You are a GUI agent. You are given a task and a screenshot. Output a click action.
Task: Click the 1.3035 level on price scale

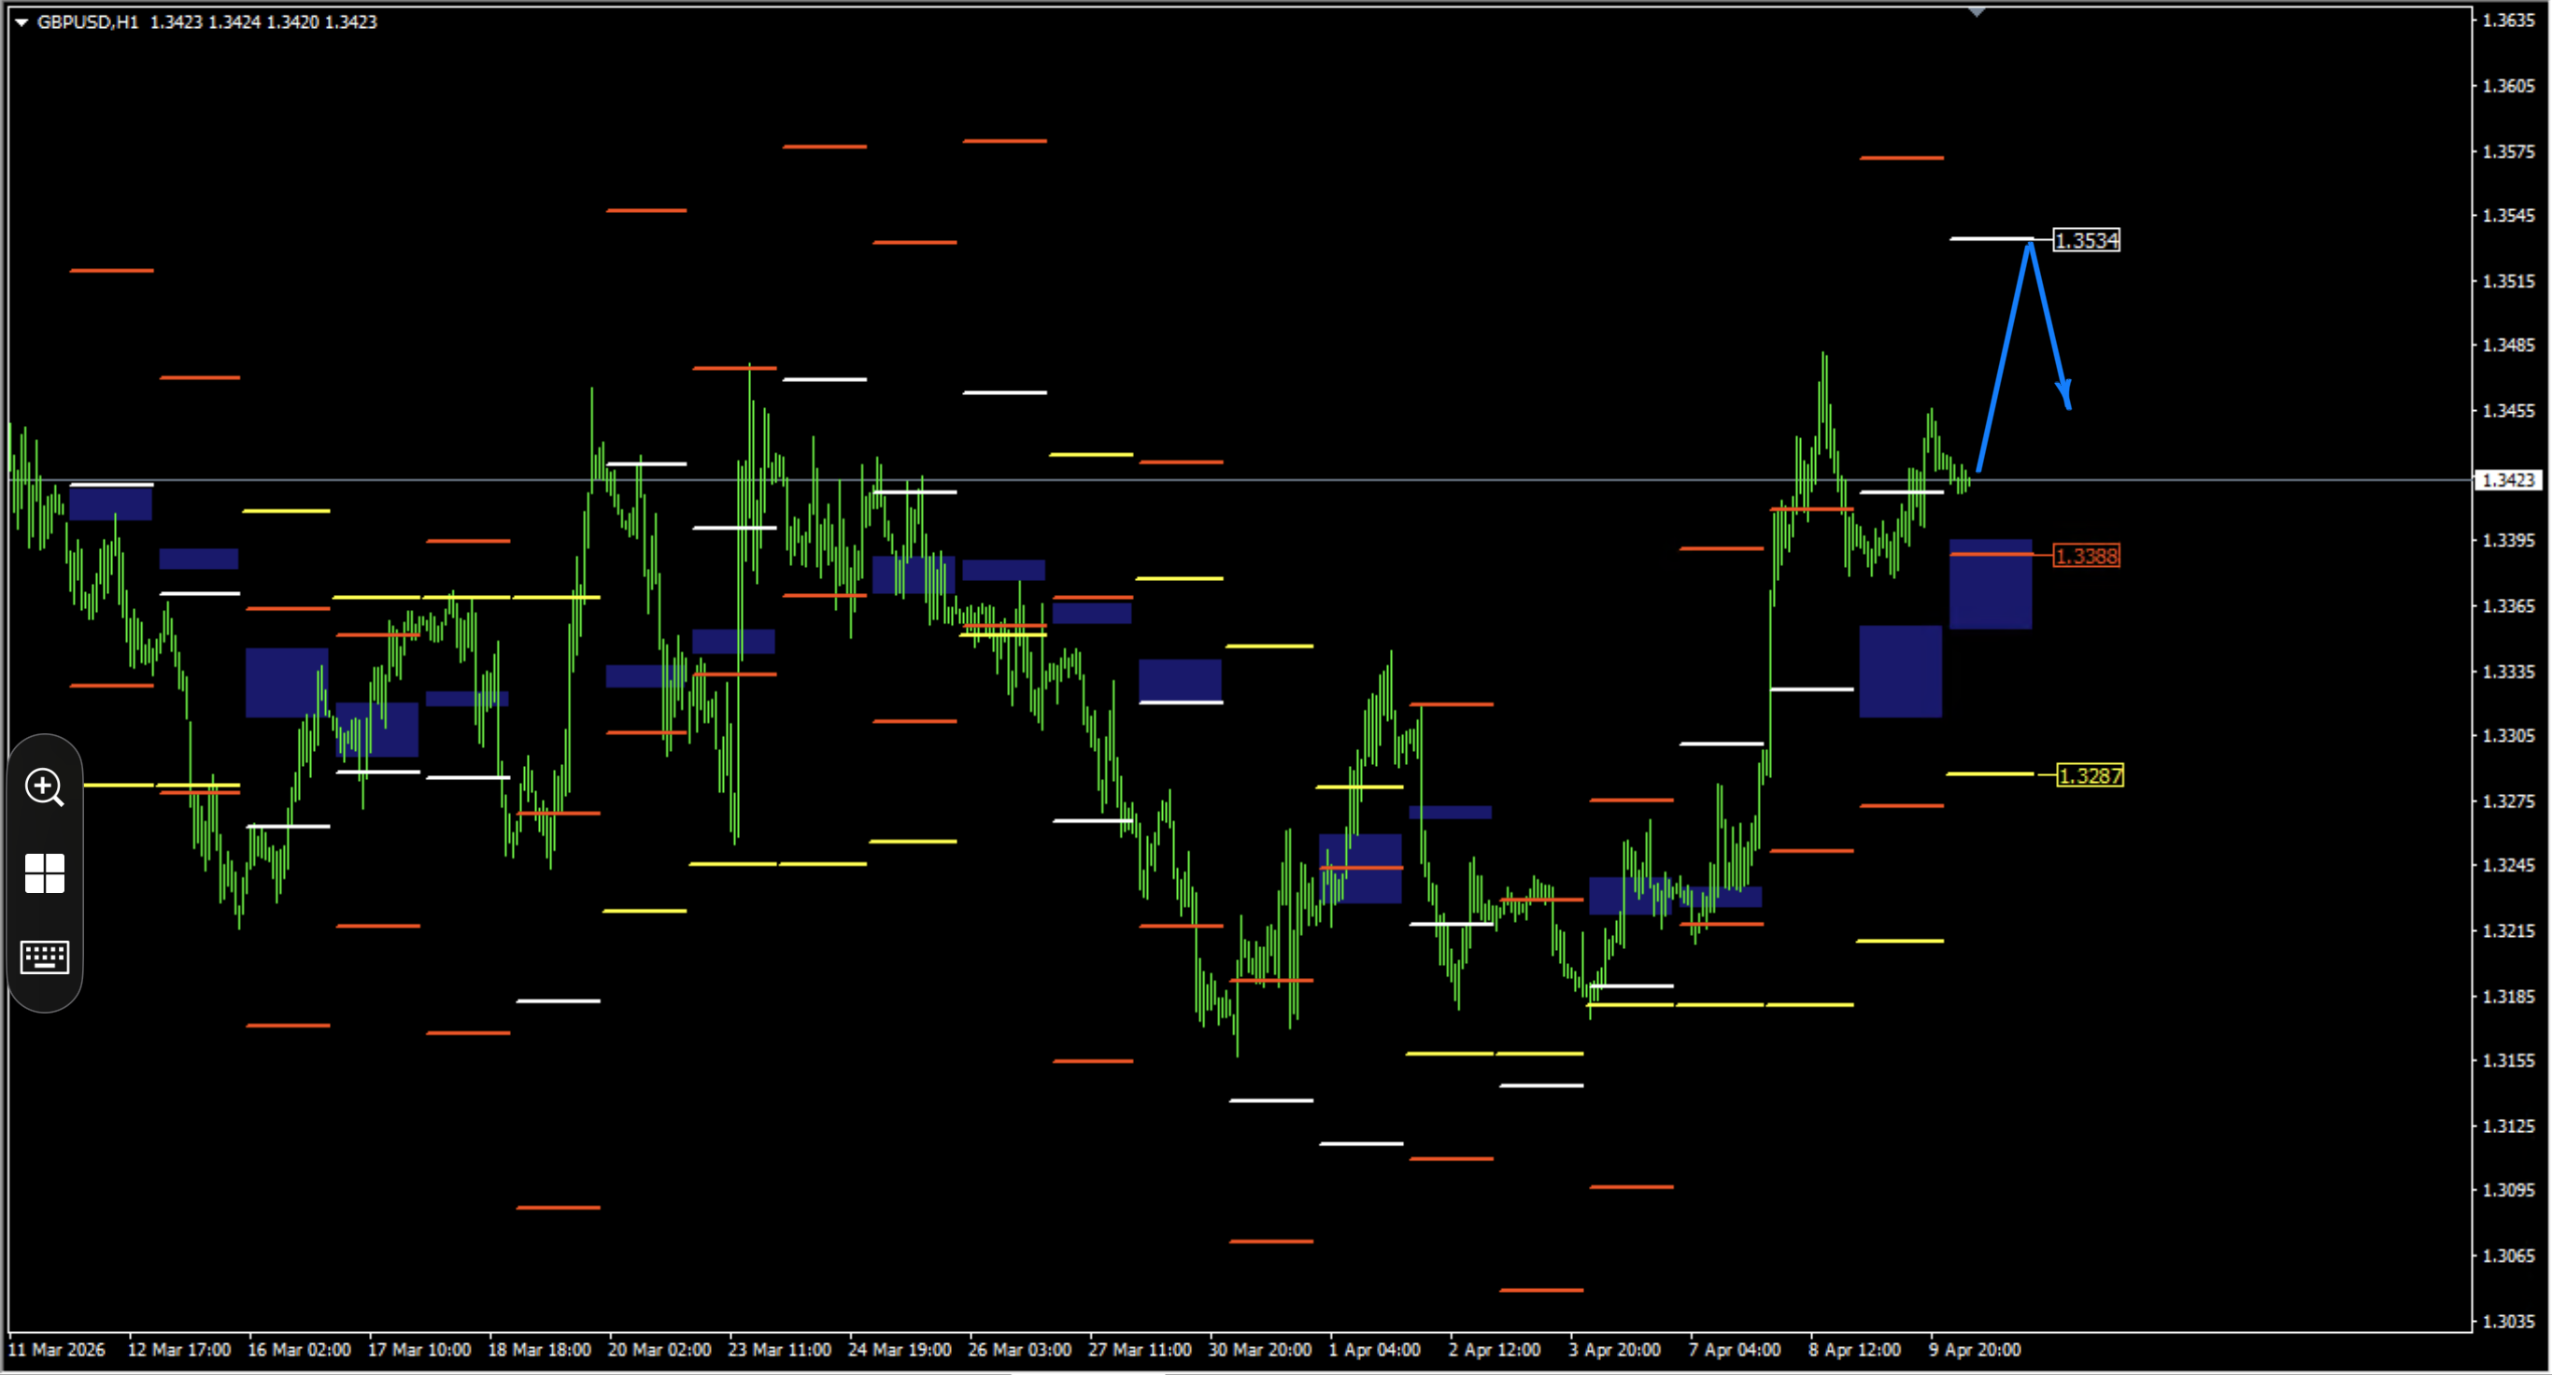click(2509, 1323)
